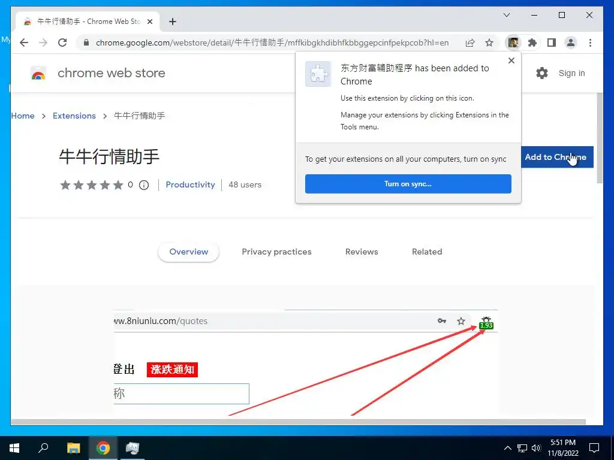Click the 48 users text

(245, 184)
